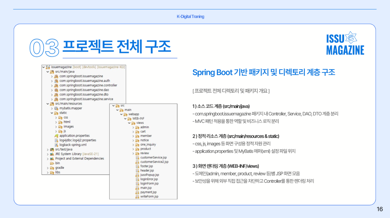Collapse the src/main/resources folder arrow
Image resolution: width=390 pixels, height=218 pixels.
[x=48, y=104]
